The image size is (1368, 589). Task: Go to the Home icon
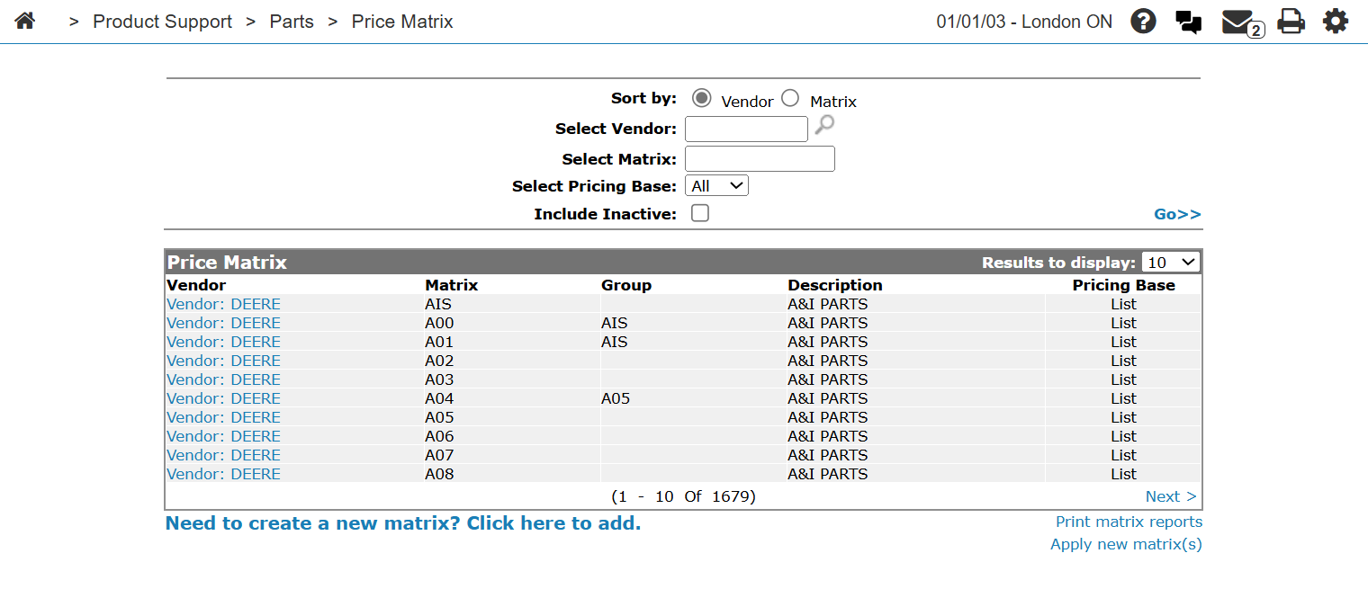(24, 21)
